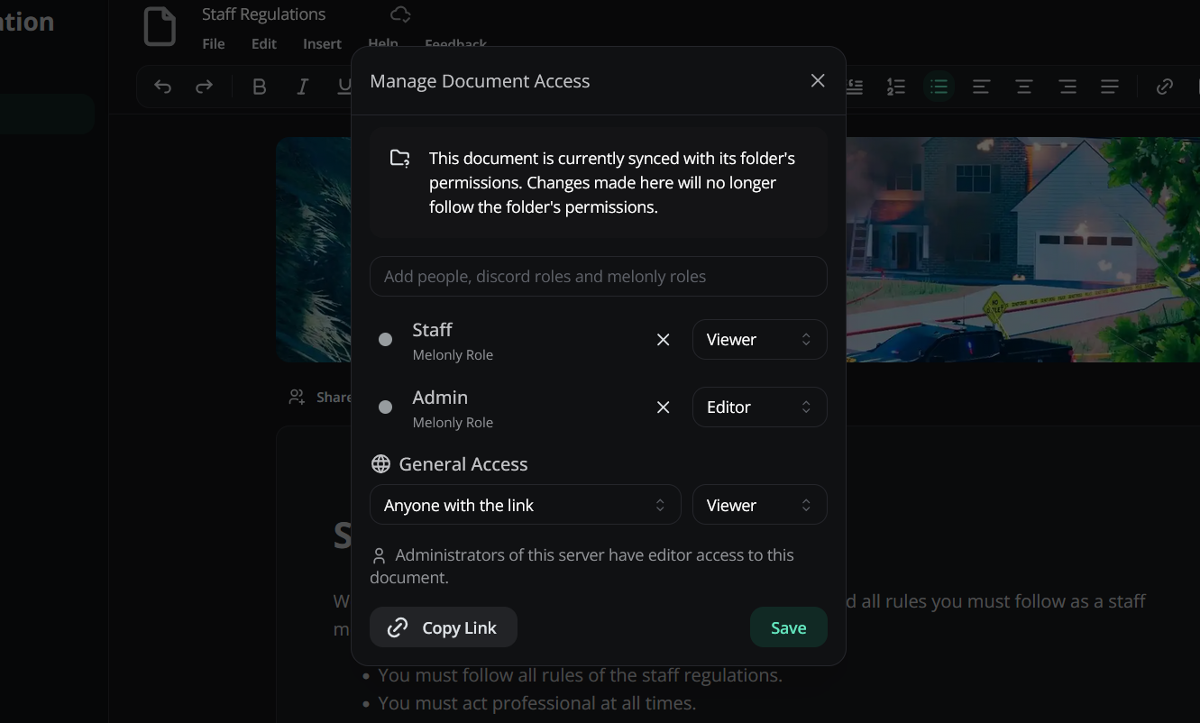
Task: Select the numbered list icon
Action: (x=895, y=86)
